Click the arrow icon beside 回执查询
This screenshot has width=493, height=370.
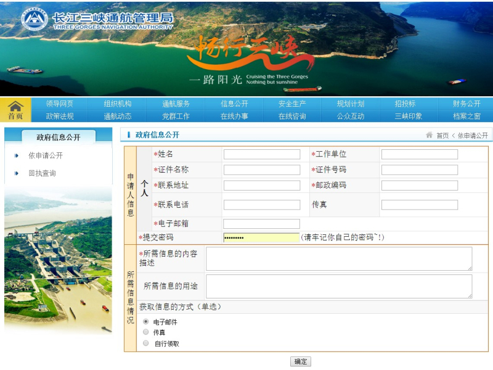tap(17, 173)
